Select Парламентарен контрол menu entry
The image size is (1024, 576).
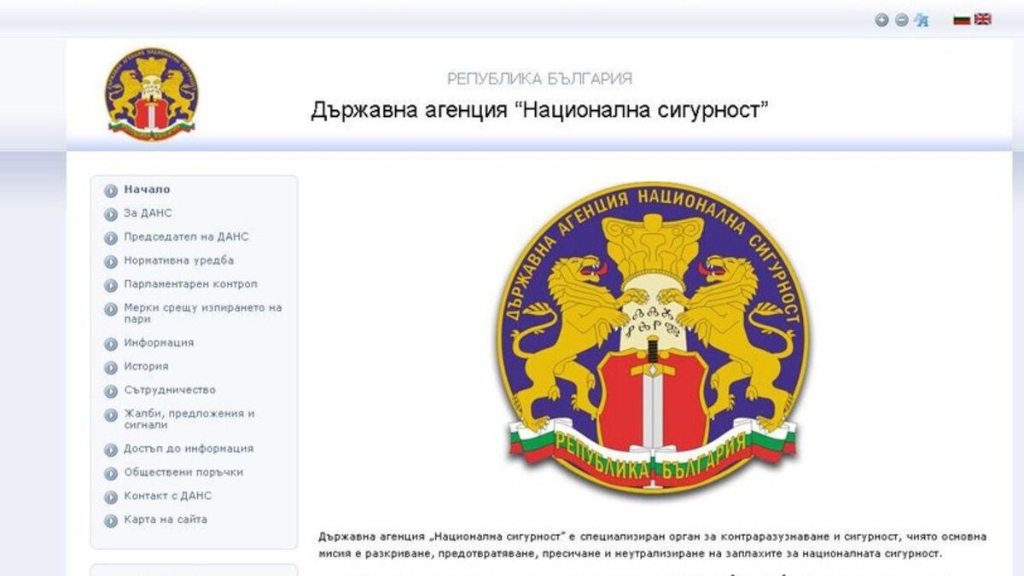click(190, 284)
